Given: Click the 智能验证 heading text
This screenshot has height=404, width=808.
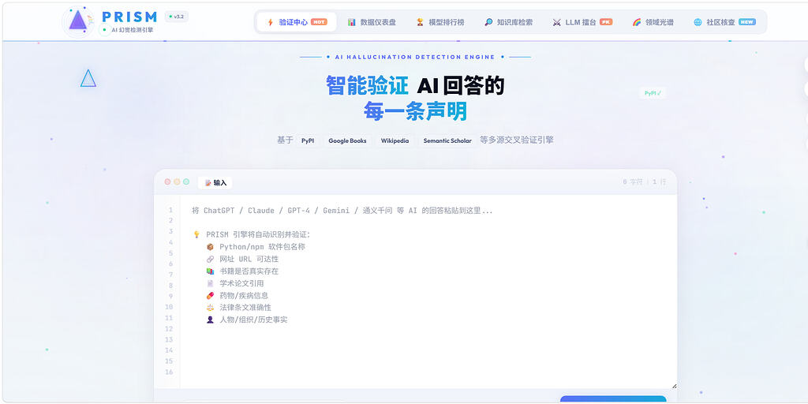Looking at the screenshot, I should 367,85.
